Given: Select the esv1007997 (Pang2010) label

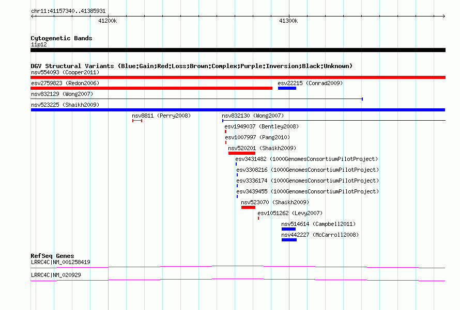Looking at the screenshot, I should tap(257, 137).
